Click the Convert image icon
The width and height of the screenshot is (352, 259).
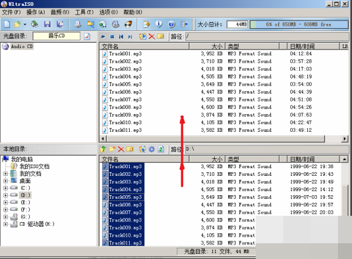point(103,24)
